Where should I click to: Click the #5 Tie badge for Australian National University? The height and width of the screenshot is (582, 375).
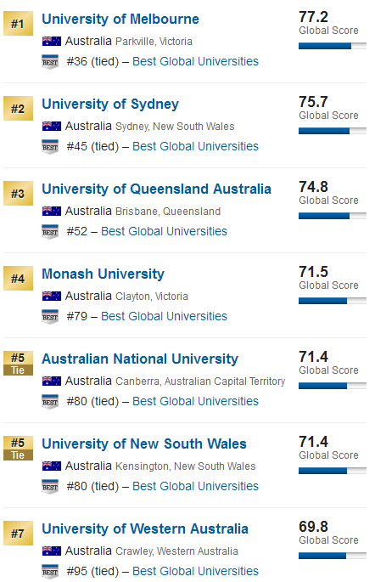click(18, 364)
